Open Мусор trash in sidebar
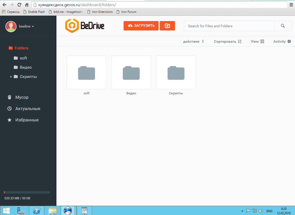 tap(22, 97)
